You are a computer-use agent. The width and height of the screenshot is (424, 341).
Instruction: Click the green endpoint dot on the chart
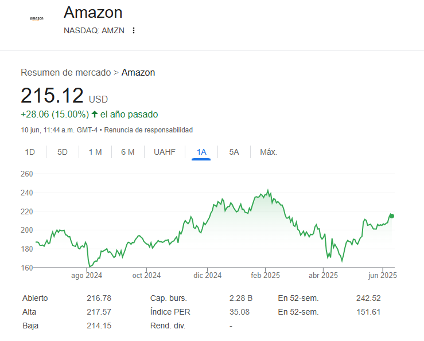click(392, 216)
